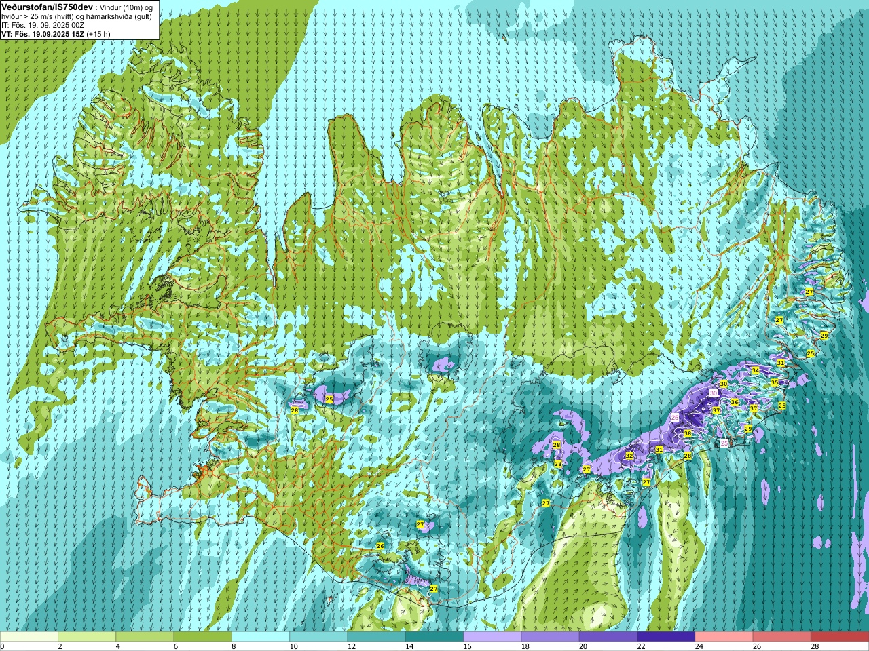Select the 16–18 m/s light purple legend color

point(492,637)
